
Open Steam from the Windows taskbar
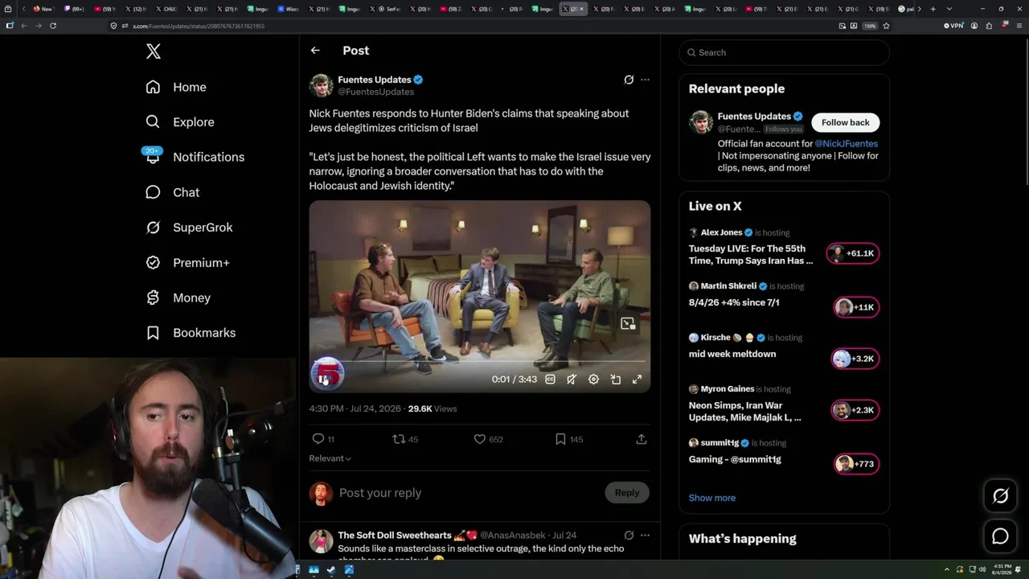[331, 570]
